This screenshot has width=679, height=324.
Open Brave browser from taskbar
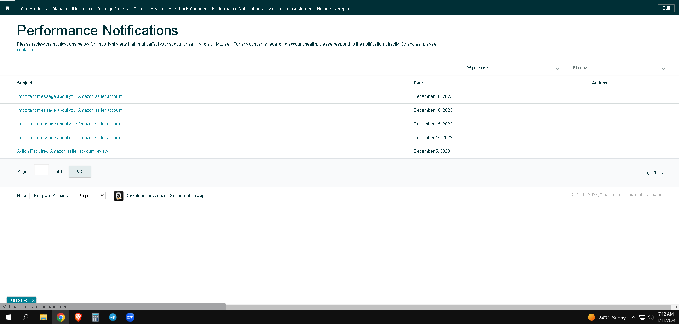(x=78, y=317)
